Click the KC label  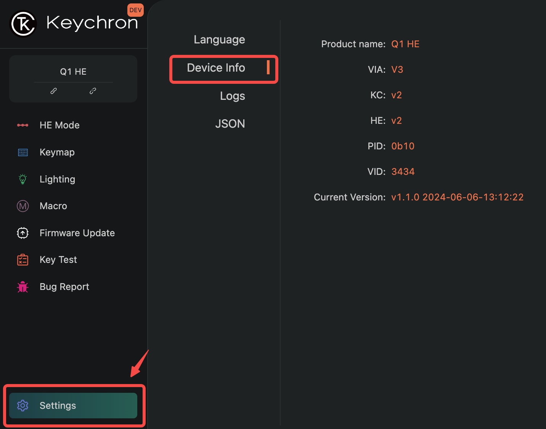pyautogui.click(x=378, y=95)
